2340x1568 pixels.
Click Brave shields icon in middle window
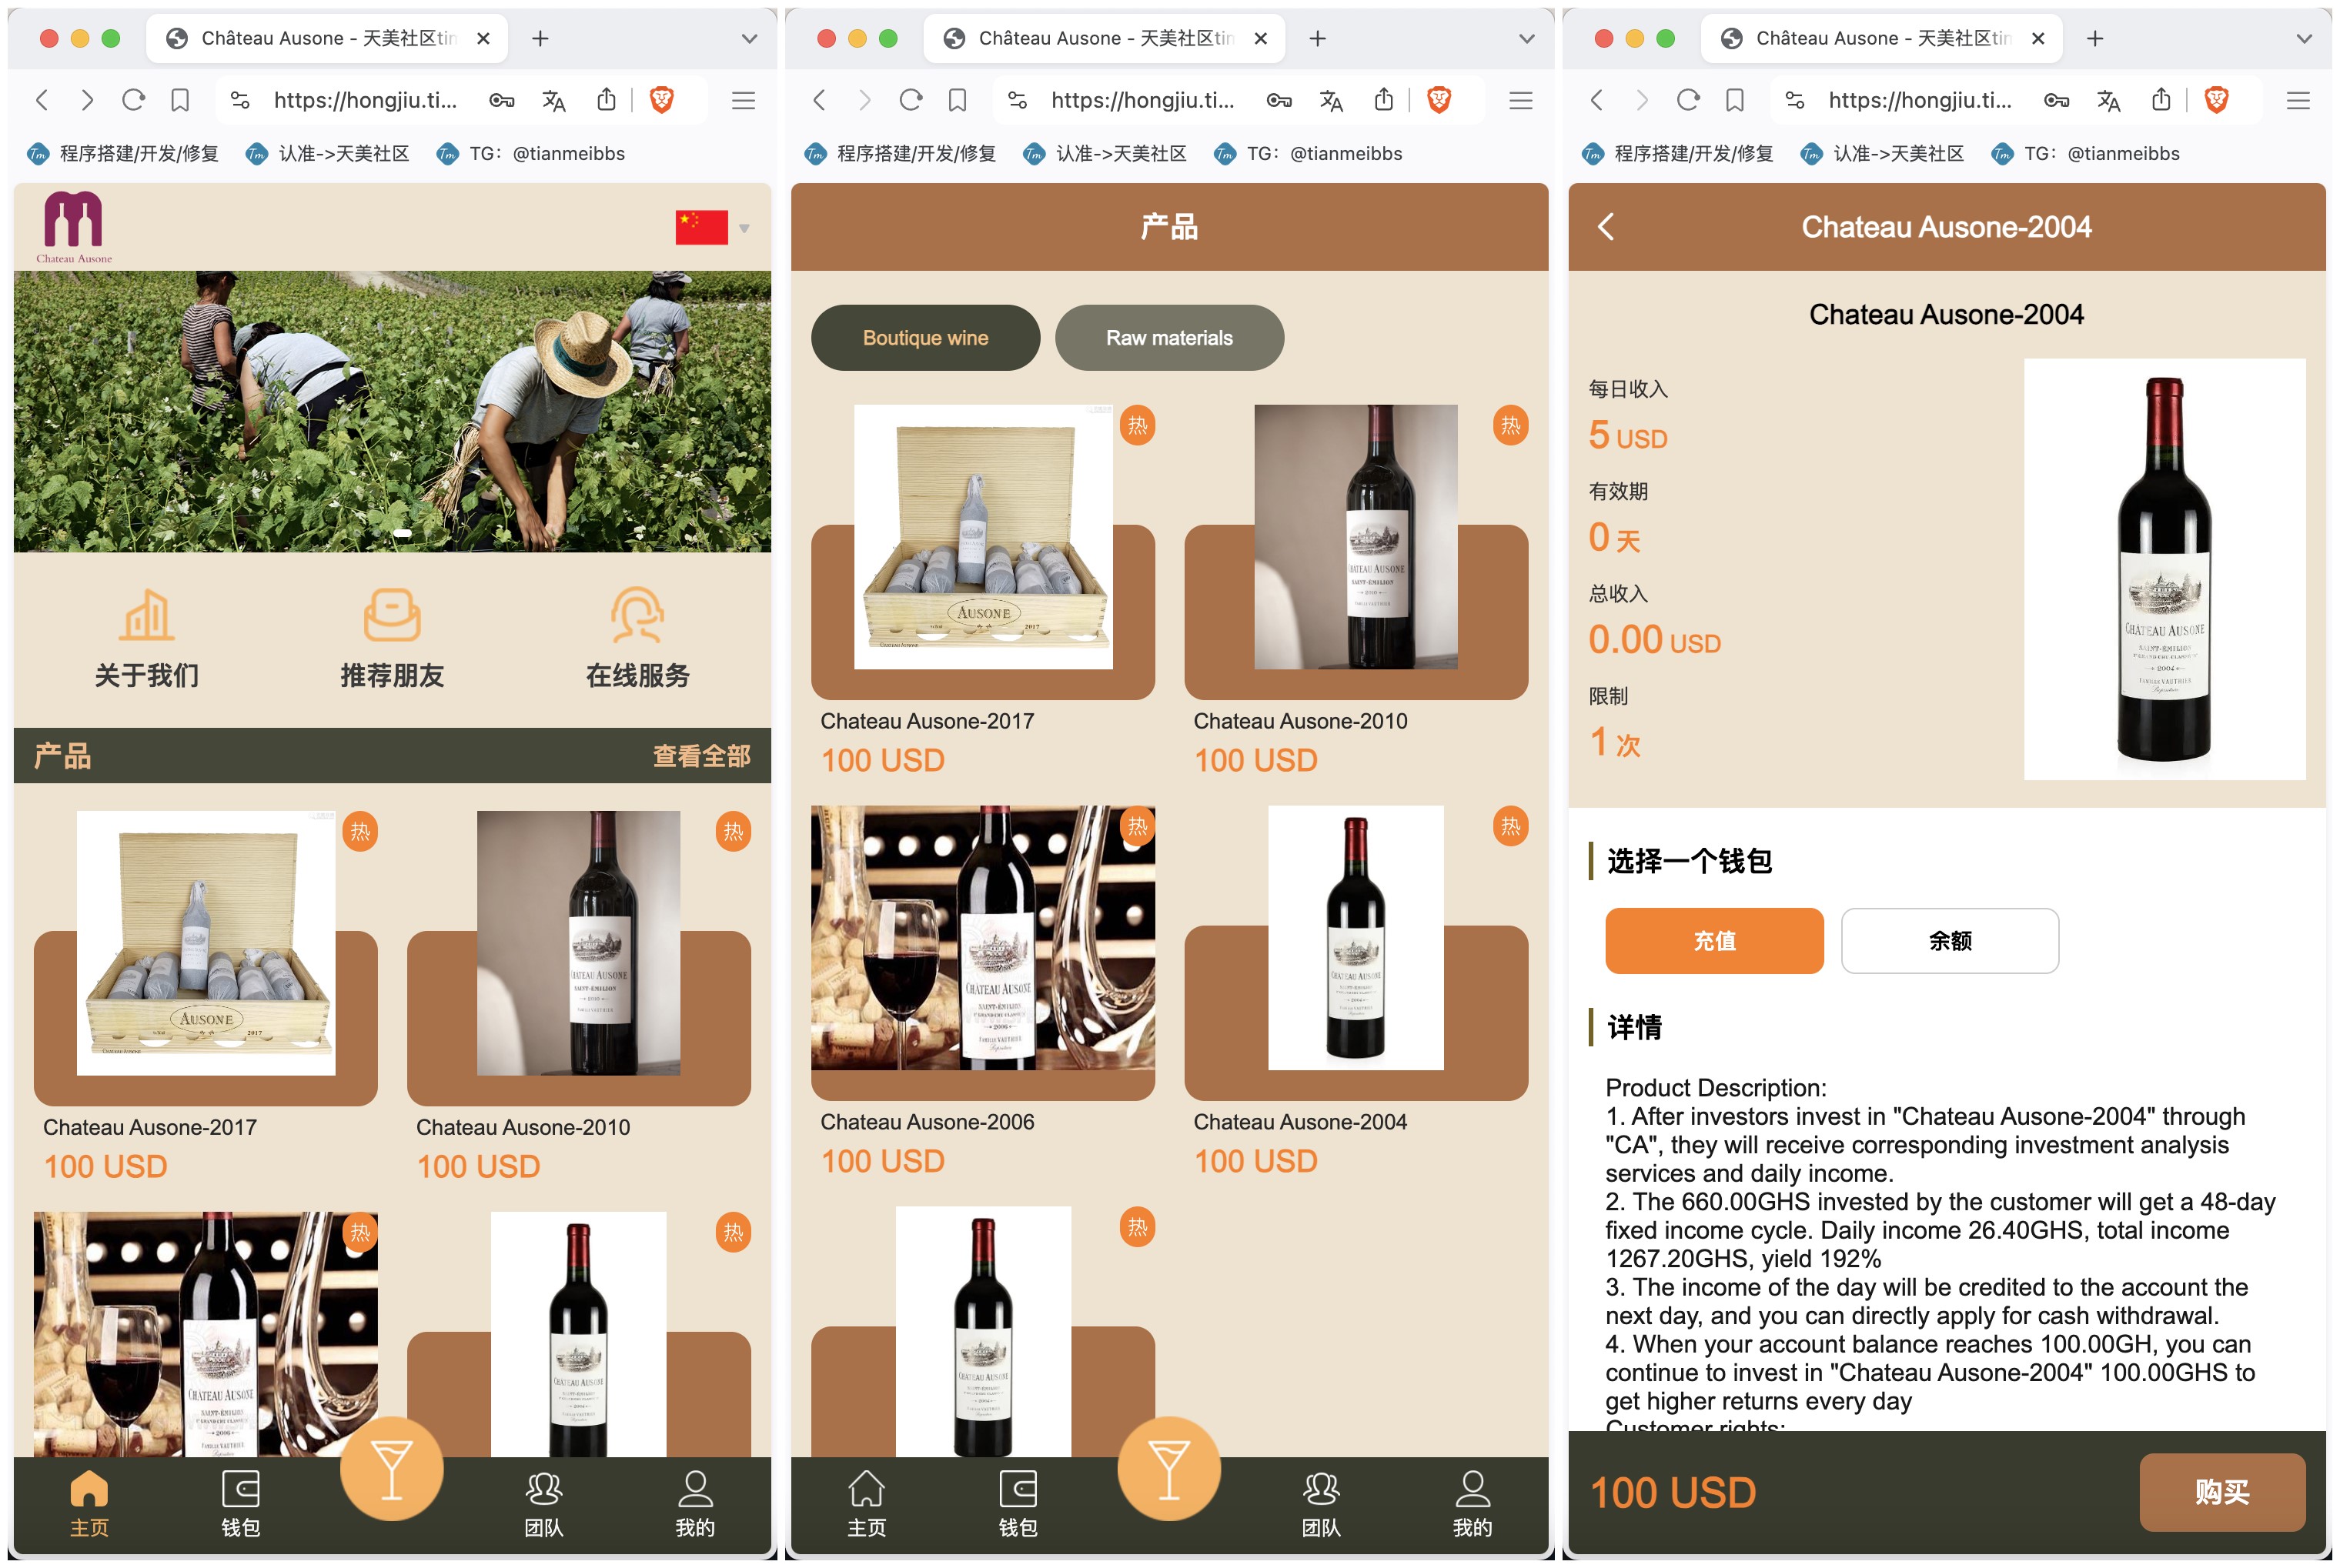coord(1439,99)
